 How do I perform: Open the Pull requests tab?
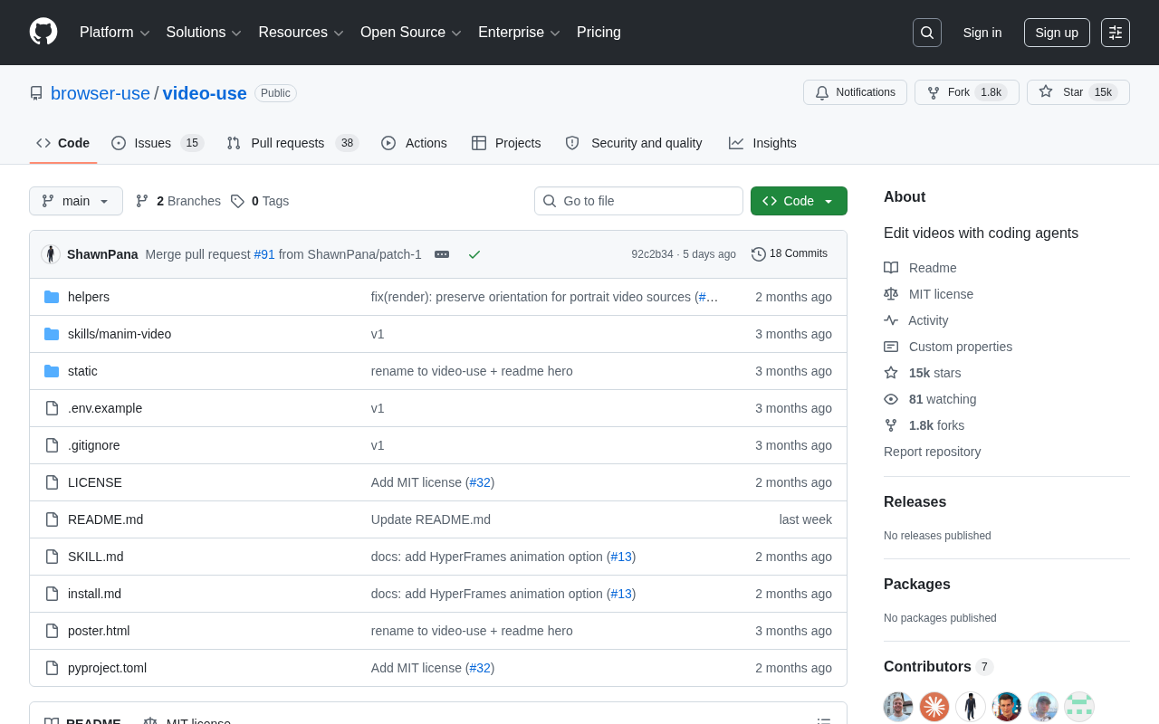pyautogui.click(x=292, y=143)
